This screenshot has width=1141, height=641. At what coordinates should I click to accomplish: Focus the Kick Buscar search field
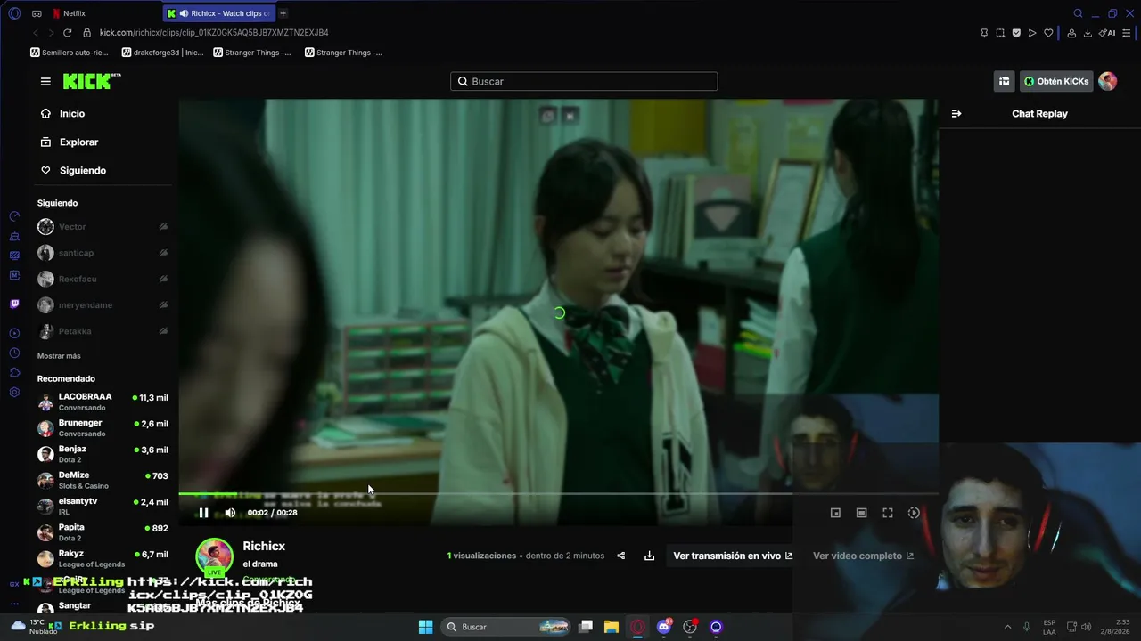click(584, 81)
